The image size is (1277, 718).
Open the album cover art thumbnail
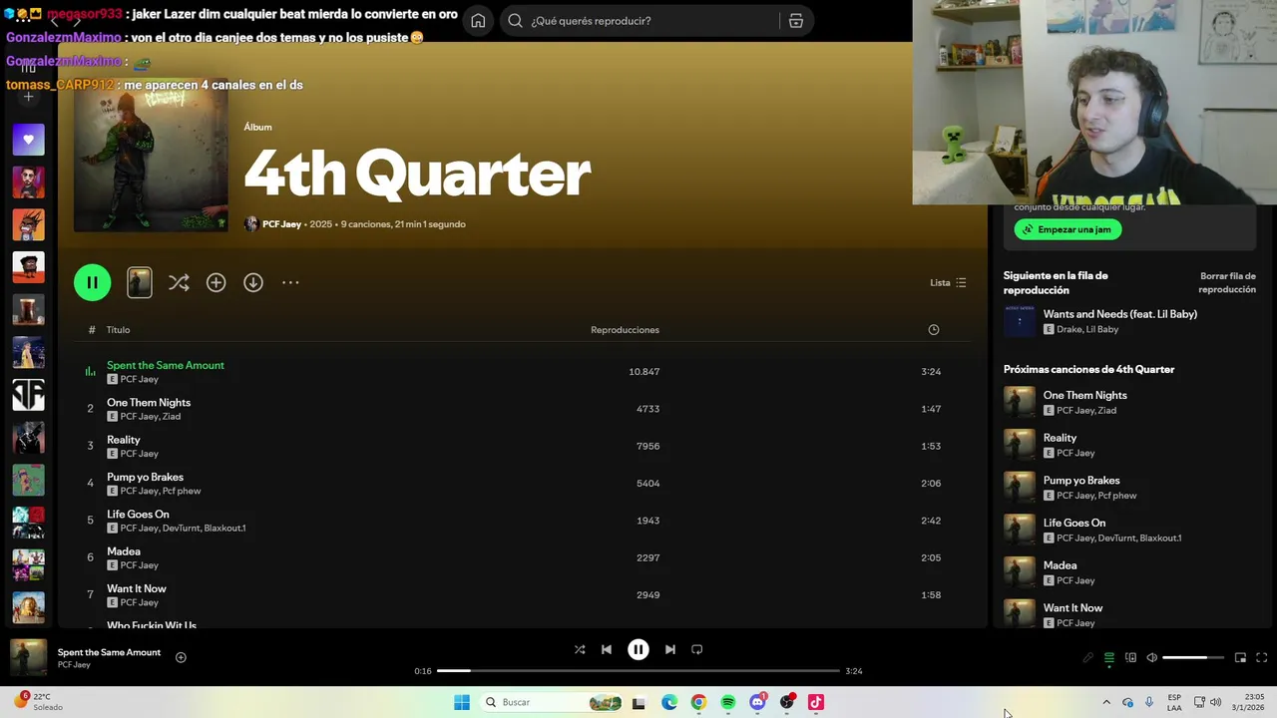point(151,155)
